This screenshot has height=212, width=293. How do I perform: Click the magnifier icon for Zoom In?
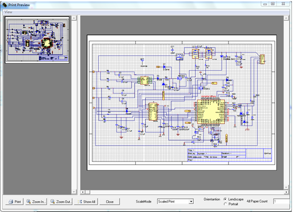(x=29, y=201)
